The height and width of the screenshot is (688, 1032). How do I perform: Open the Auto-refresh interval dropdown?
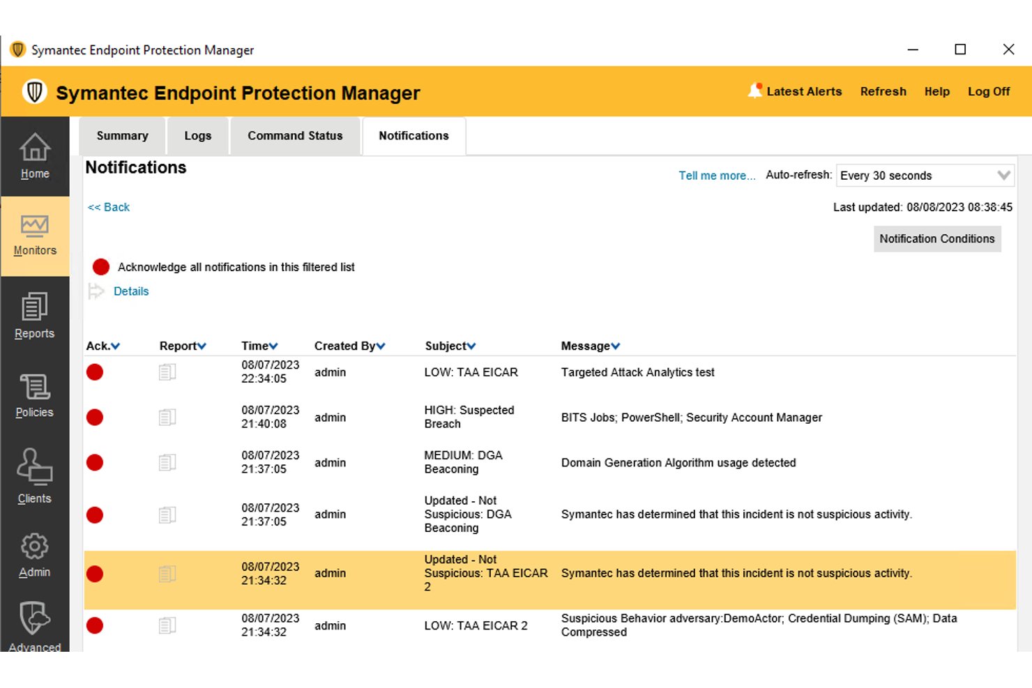925,176
